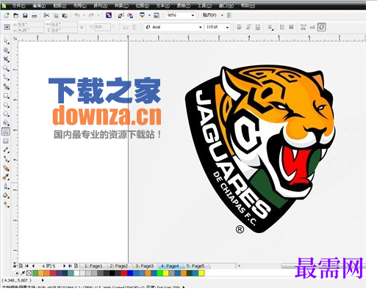377x291 pixels.
Task: Select the Basic shapes tool
Action: pyautogui.click(x=6, y=122)
